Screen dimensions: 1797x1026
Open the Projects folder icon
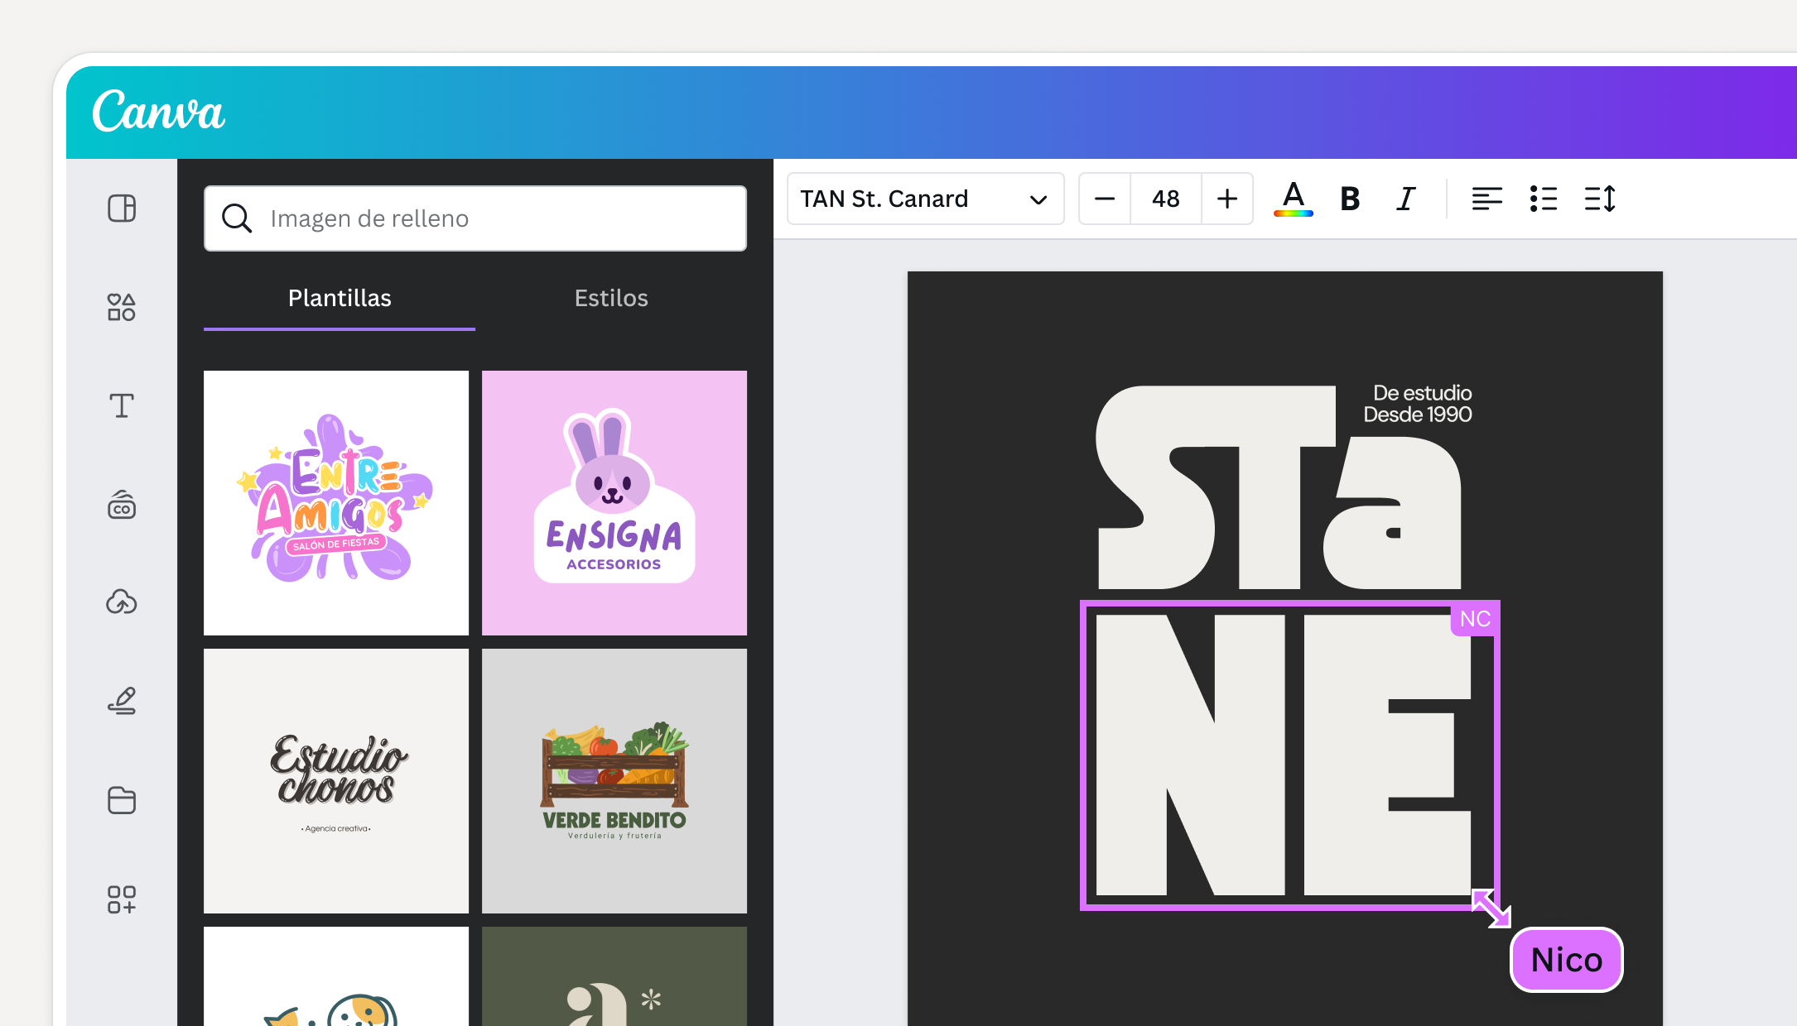click(122, 800)
